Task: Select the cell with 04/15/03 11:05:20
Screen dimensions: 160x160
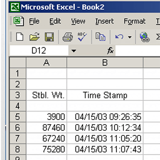Action: click(105, 138)
